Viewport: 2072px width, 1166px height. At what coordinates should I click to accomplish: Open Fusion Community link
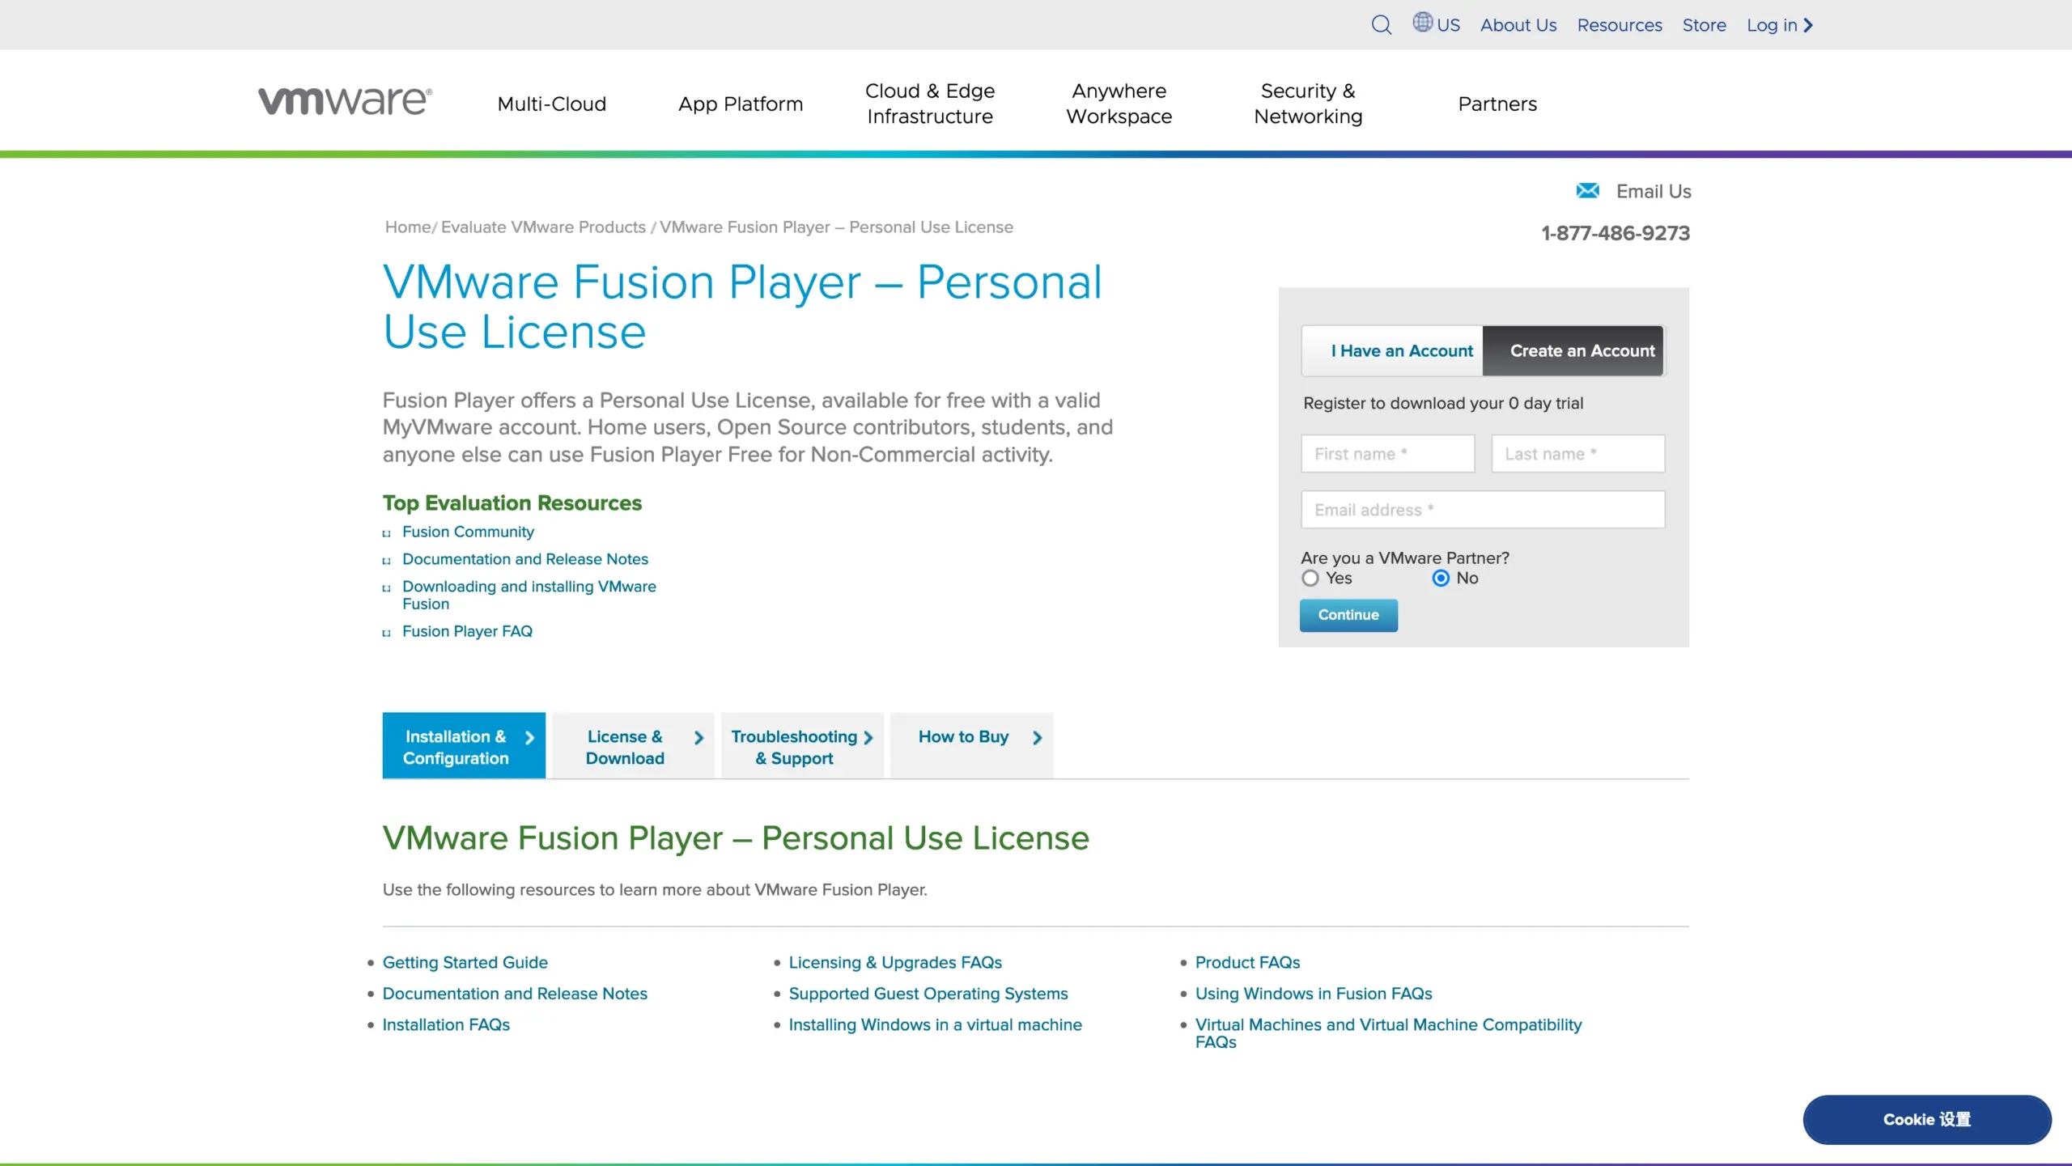point(468,532)
